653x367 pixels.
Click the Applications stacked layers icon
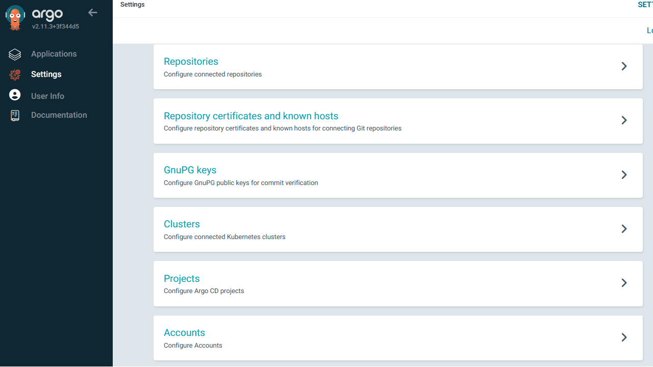tap(15, 54)
